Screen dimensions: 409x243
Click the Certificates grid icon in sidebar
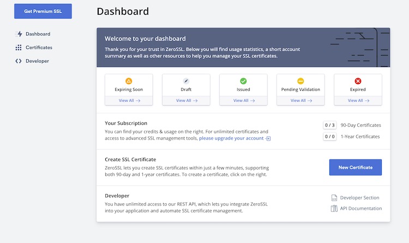point(18,47)
